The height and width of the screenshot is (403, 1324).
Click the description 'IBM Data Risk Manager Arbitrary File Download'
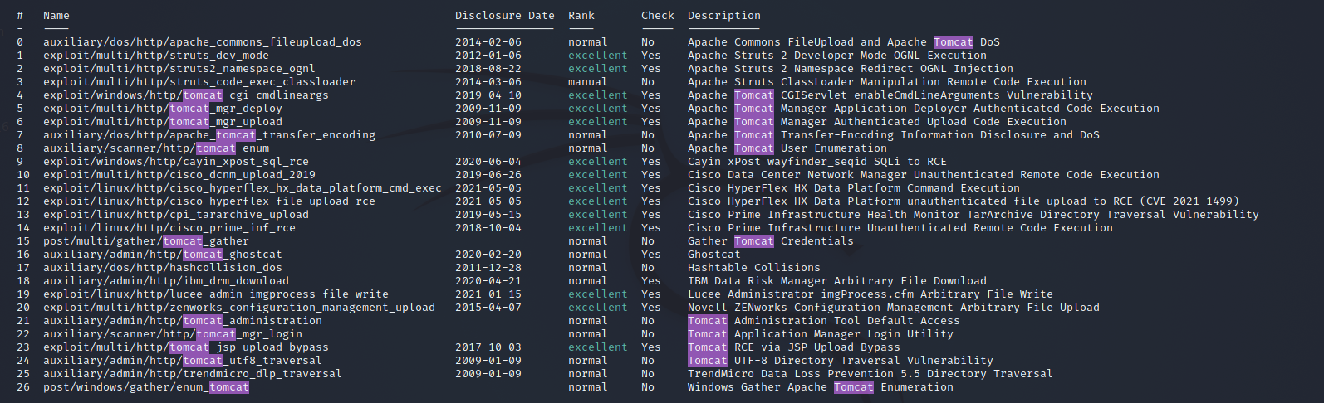coord(837,281)
